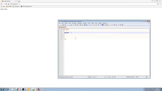Start macro recording with the red icon

[x=115, y=25]
